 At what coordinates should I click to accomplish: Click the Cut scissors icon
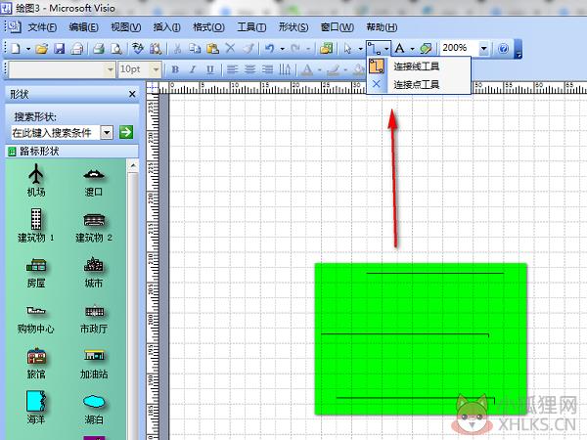(177, 49)
